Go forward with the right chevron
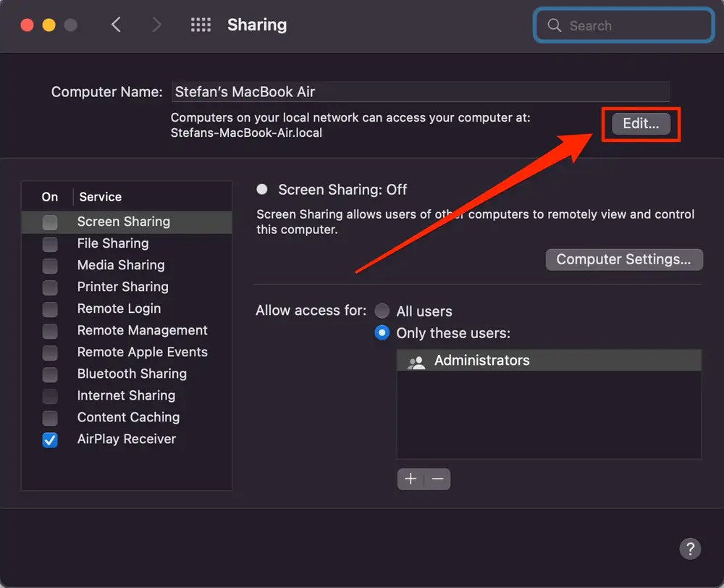The width and height of the screenshot is (724, 588). click(156, 25)
